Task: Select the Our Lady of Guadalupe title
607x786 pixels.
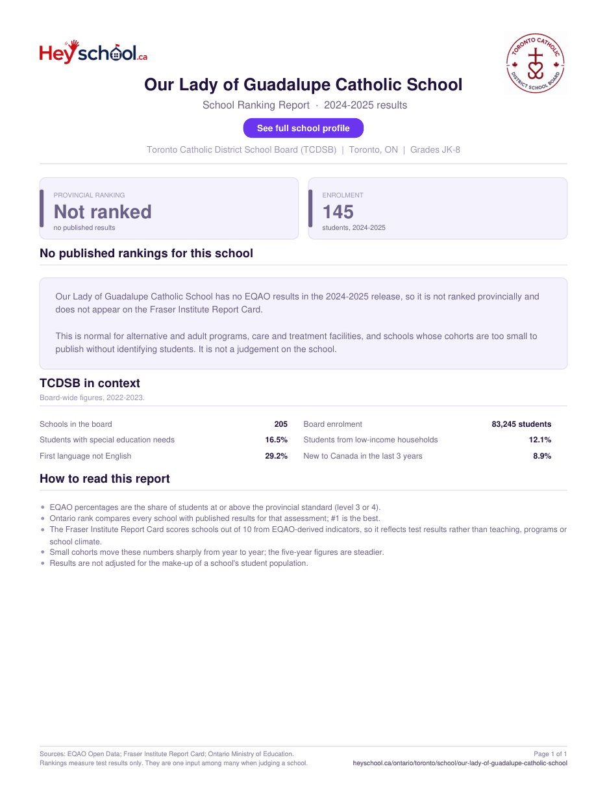Action: pos(303,84)
